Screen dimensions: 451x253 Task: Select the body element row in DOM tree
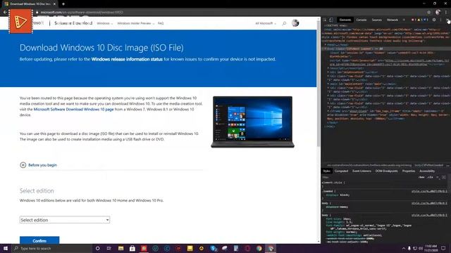[x=385, y=48]
